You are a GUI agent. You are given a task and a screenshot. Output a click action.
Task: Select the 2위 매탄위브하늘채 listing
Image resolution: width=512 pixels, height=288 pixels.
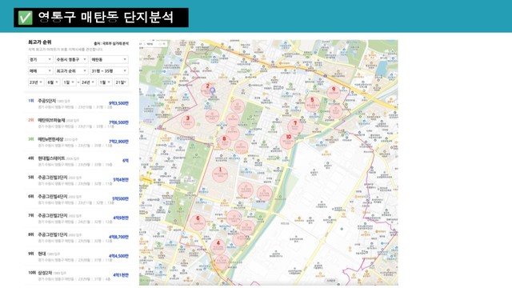pos(78,122)
